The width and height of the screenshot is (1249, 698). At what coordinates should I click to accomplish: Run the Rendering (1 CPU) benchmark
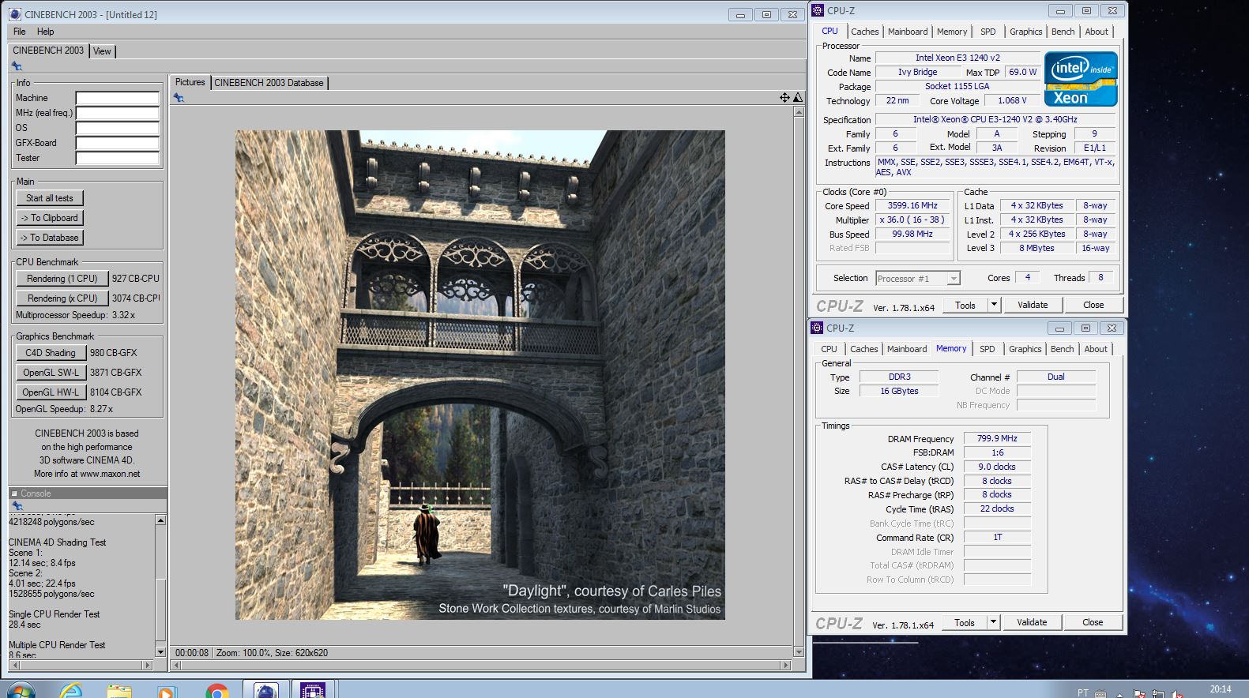point(62,279)
